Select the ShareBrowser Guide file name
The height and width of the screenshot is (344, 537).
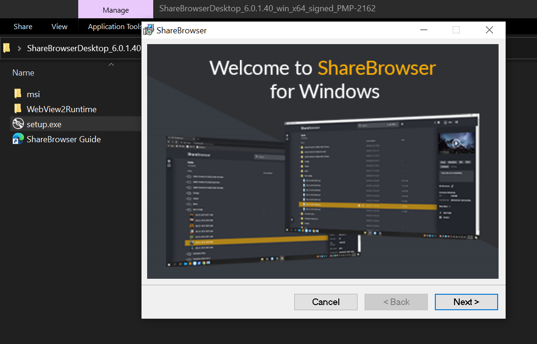click(64, 139)
